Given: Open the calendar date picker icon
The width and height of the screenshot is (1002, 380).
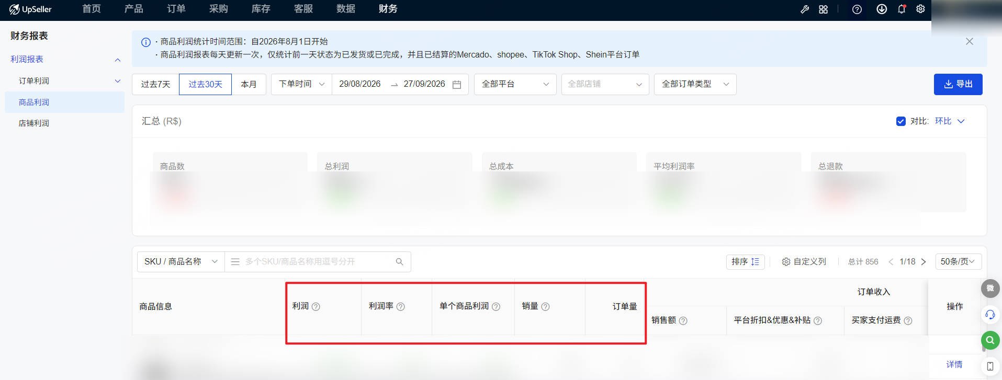Looking at the screenshot, I should coord(457,85).
